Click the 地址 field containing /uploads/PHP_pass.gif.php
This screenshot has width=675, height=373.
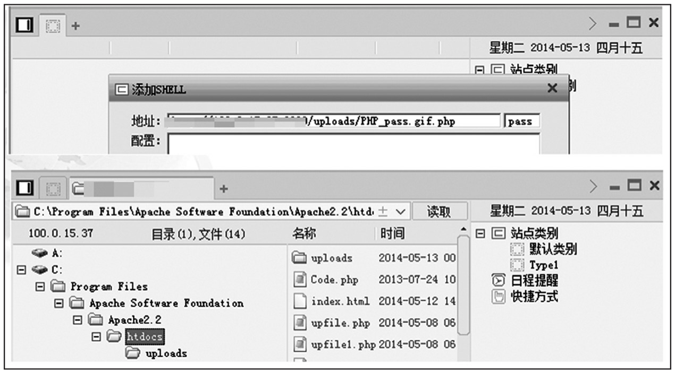(x=334, y=122)
